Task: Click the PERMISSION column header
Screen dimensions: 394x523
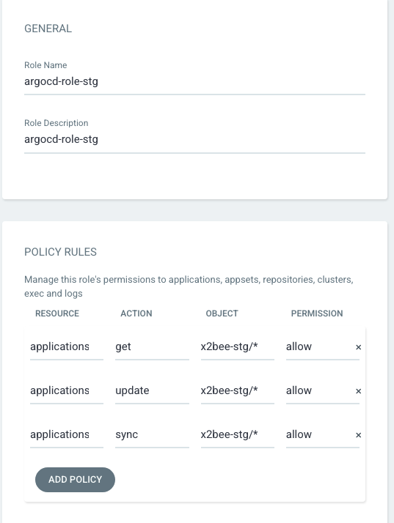Action: click(x=317, y=314)
